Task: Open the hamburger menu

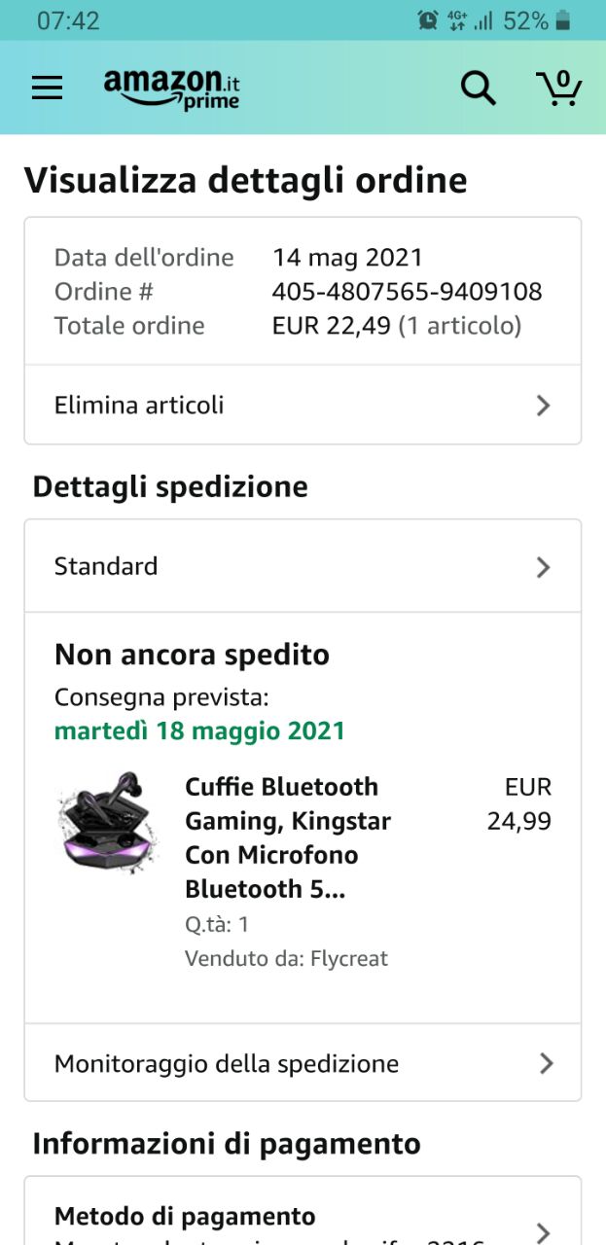Action: coord(47,88)
